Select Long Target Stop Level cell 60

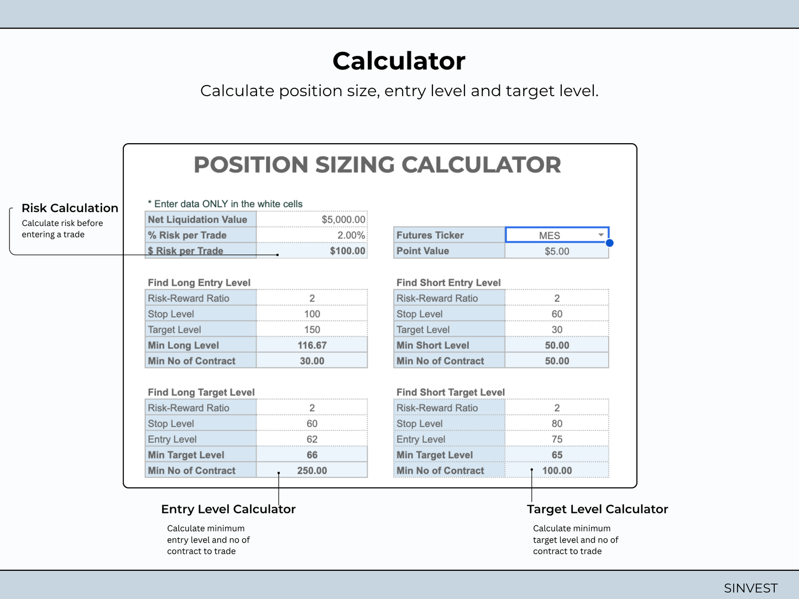pyautogui.click(x=312, y=423)
